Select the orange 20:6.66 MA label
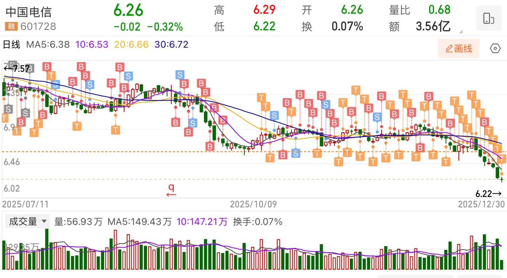 131,45
